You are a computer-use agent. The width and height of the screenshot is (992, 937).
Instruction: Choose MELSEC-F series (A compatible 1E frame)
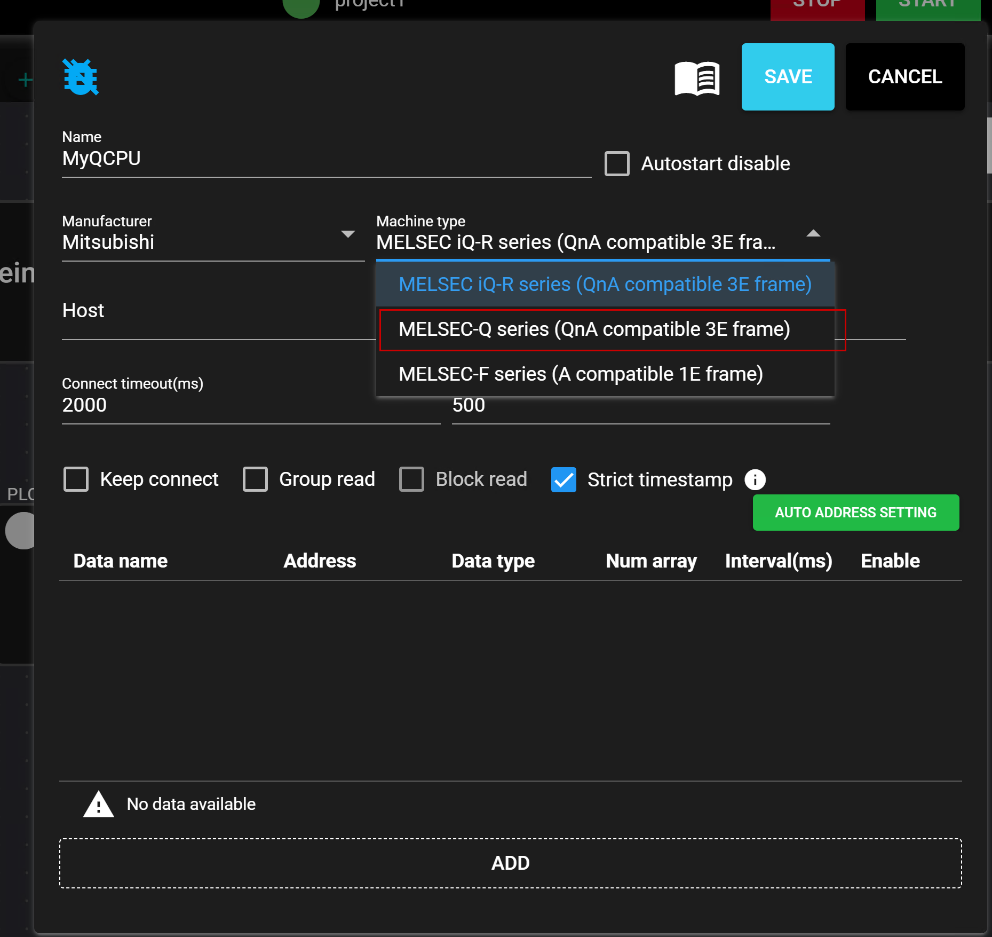point(581,374)
